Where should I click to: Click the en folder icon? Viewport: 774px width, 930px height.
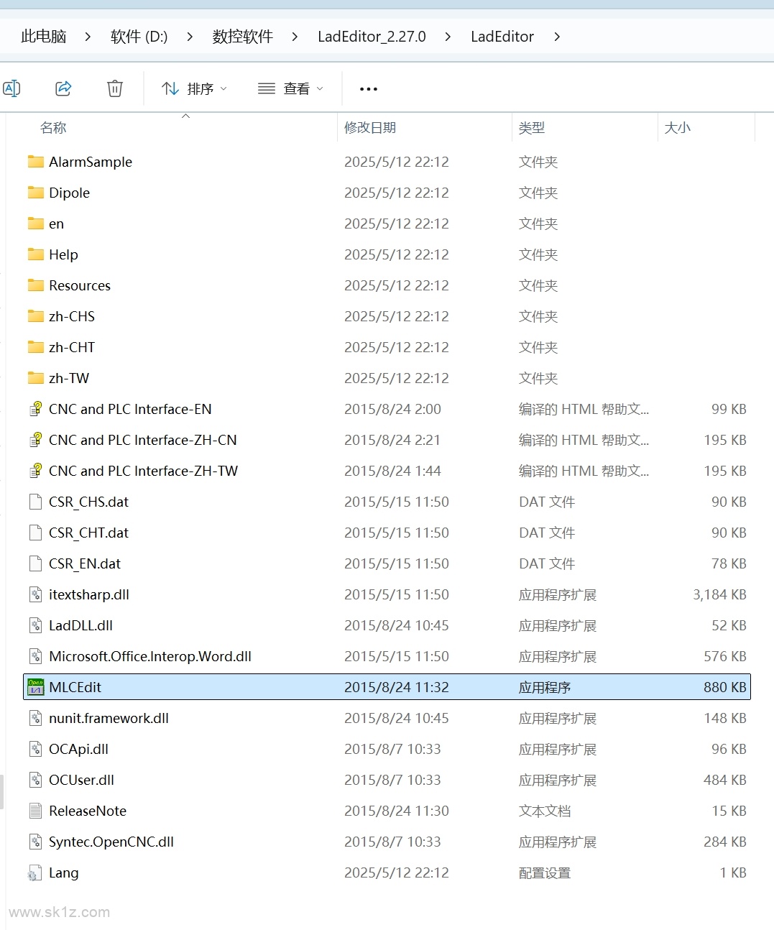[35, 224]
